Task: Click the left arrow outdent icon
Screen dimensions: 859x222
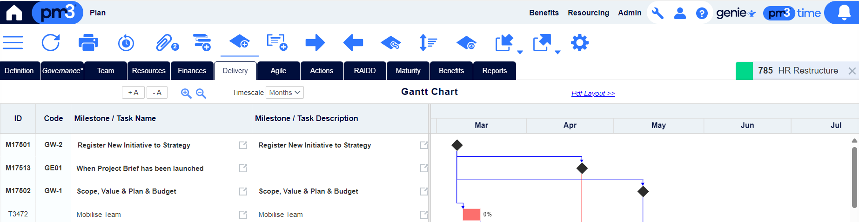Action: [x=353, y=43]
